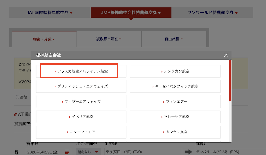This screenshot has height=155, width=266.
Task: Choose アメリカン航空 from the airline list
Action: [x=175, y=71]
